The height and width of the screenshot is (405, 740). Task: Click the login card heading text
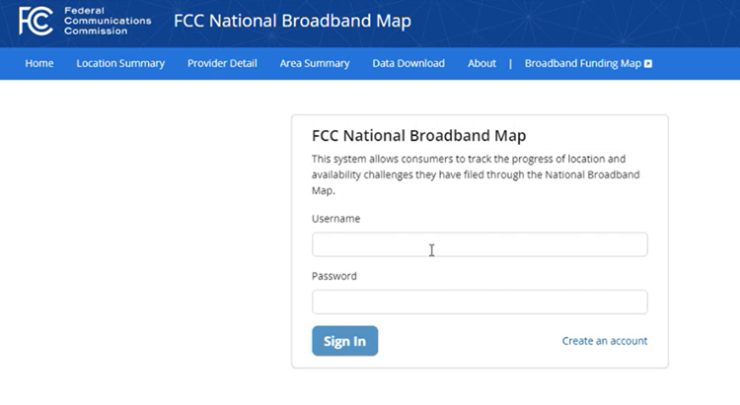click(418, 136)
